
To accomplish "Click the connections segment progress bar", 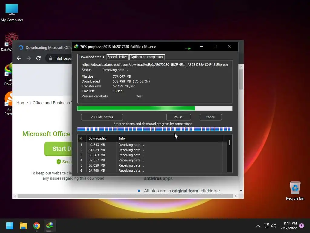I will tap(155, 129).
